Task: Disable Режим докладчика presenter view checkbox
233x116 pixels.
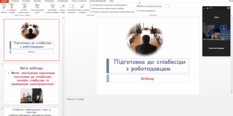Action: tap(138, 11)
